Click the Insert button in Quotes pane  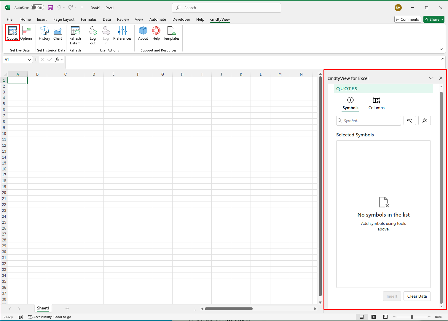392,296
